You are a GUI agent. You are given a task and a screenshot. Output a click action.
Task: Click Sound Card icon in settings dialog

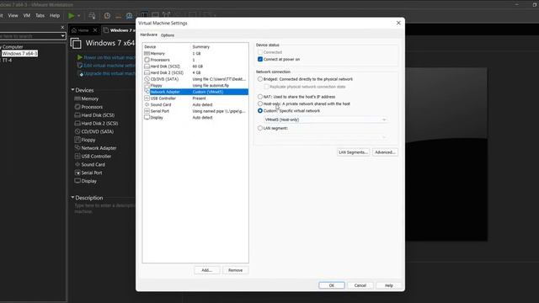click(147, 104)
